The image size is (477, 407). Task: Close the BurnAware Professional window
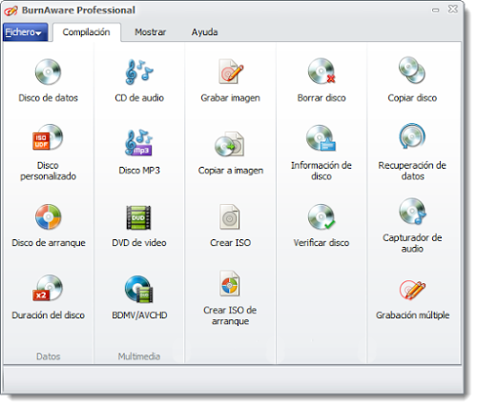[x=452, y=10]
